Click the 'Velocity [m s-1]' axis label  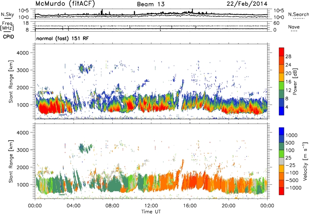[305, 161]
